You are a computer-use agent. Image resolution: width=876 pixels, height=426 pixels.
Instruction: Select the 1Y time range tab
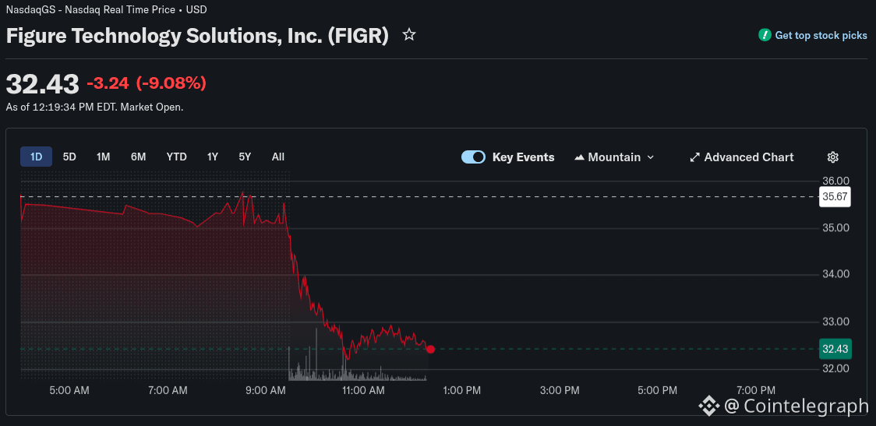213,157
